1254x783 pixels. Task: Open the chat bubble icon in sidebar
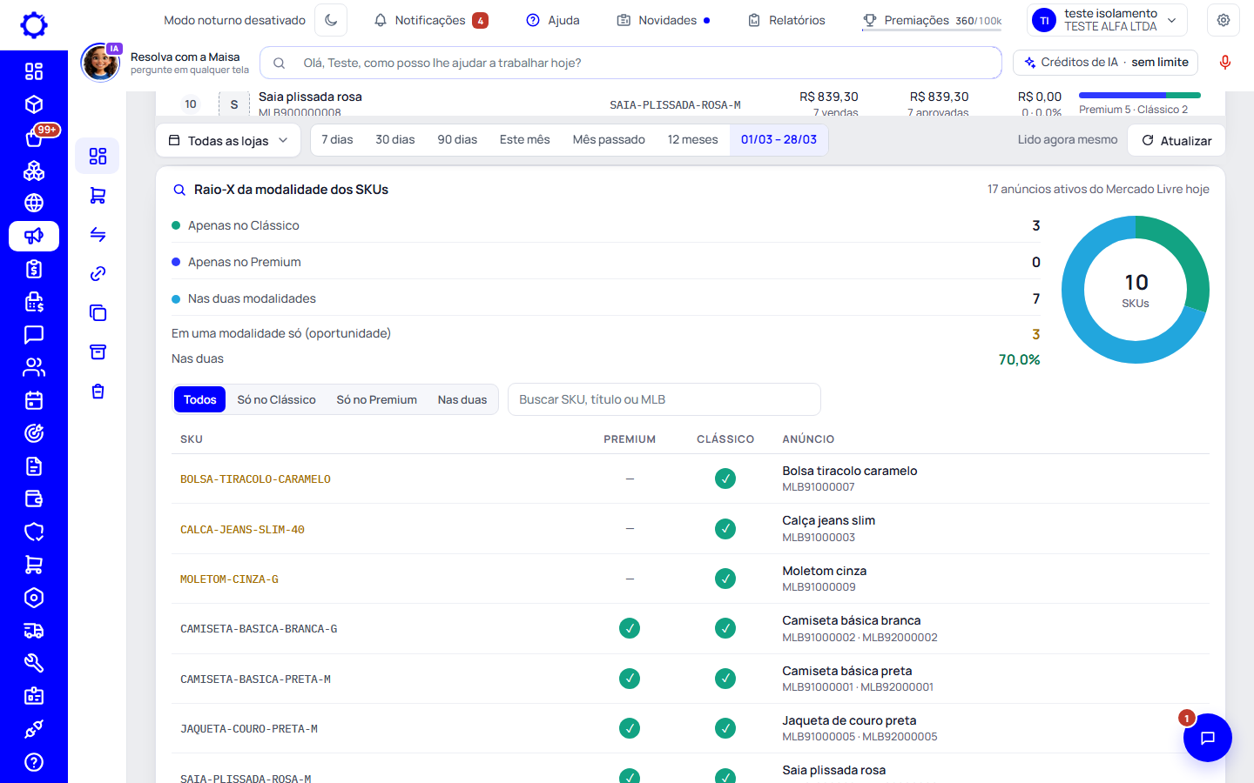[x=34, y=335]
